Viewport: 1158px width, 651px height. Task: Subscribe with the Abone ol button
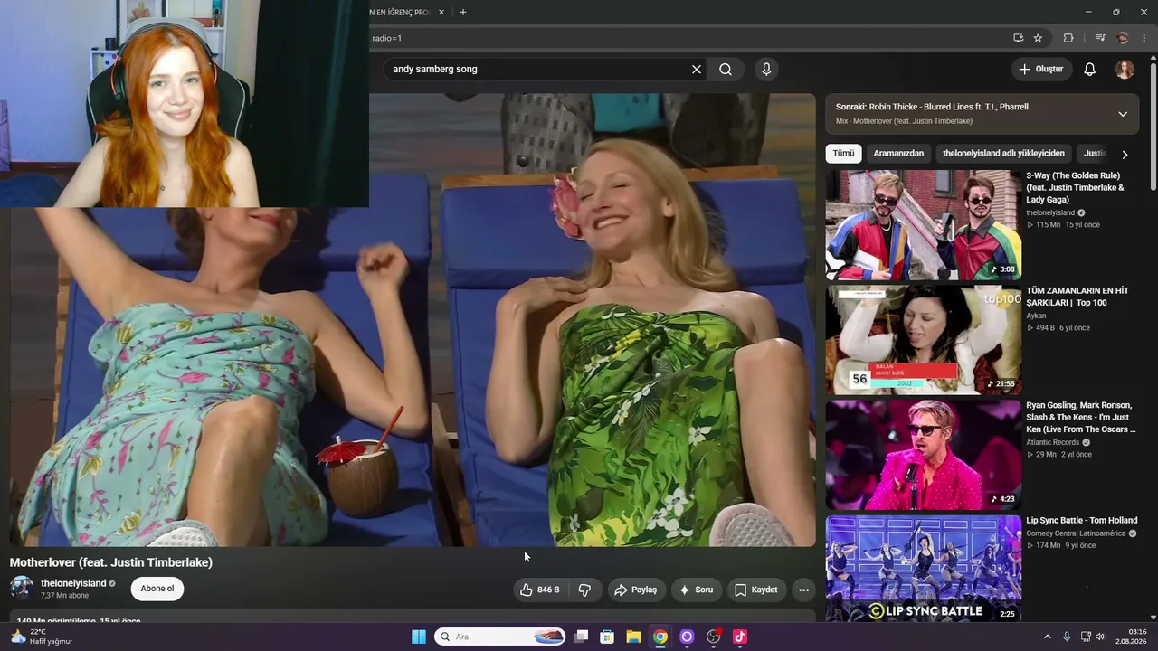point(157,589)
